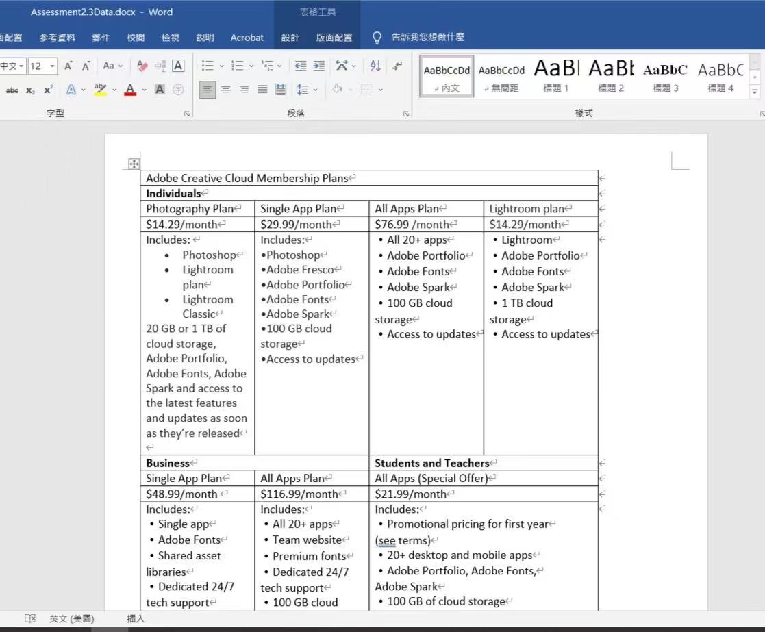Click the 插入 mode button in status bar
This screenshot has width=765, height=632.
pos(136,618)
